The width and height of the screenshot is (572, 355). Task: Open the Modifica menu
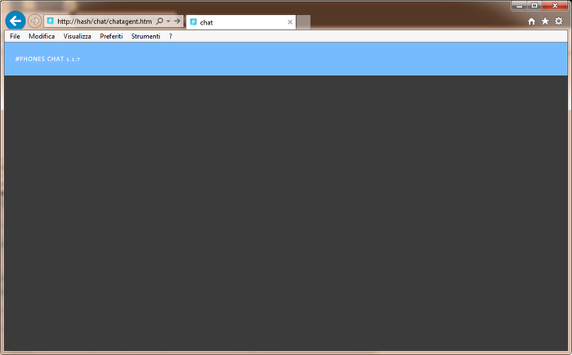[42, 36]
